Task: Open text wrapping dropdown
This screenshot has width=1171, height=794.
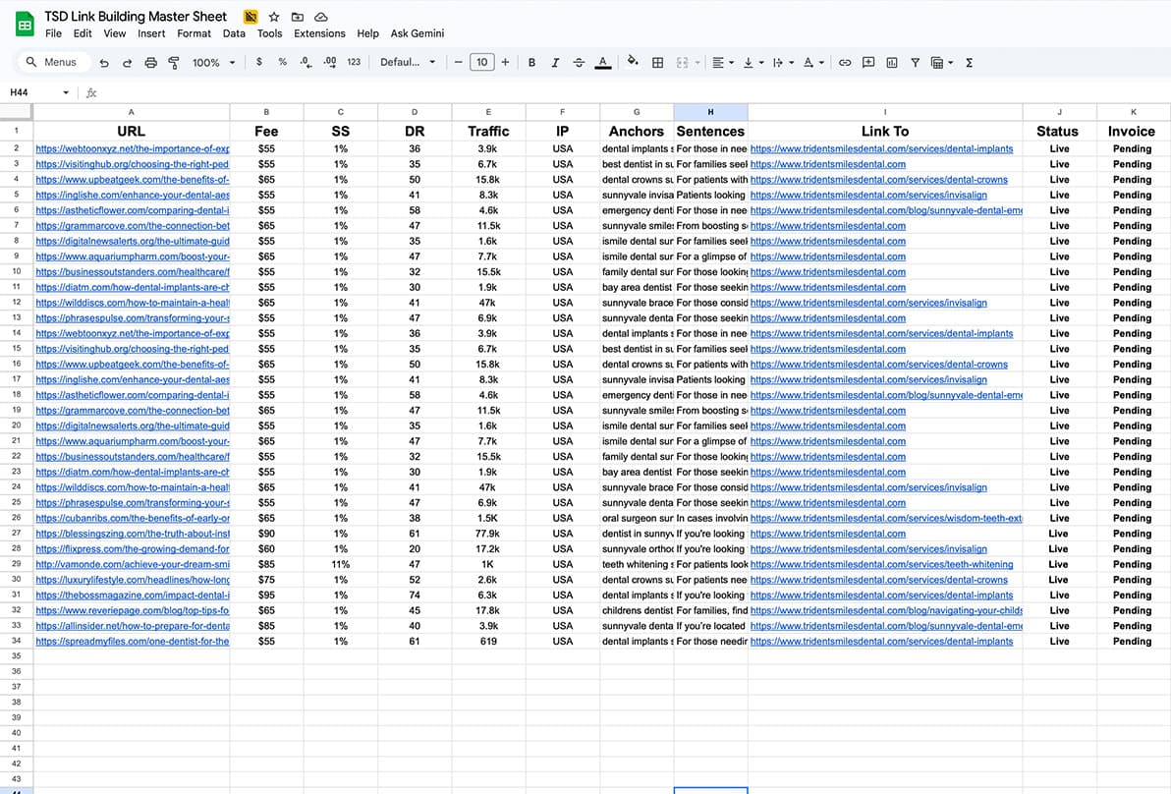Action: point(783,63)
